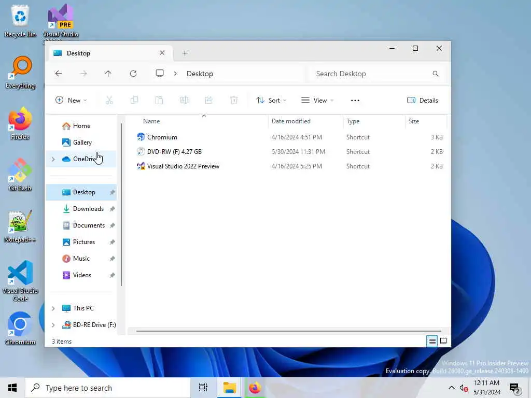Show hidden system tray icons chevron
531x398 pixels.
(452, 388)
